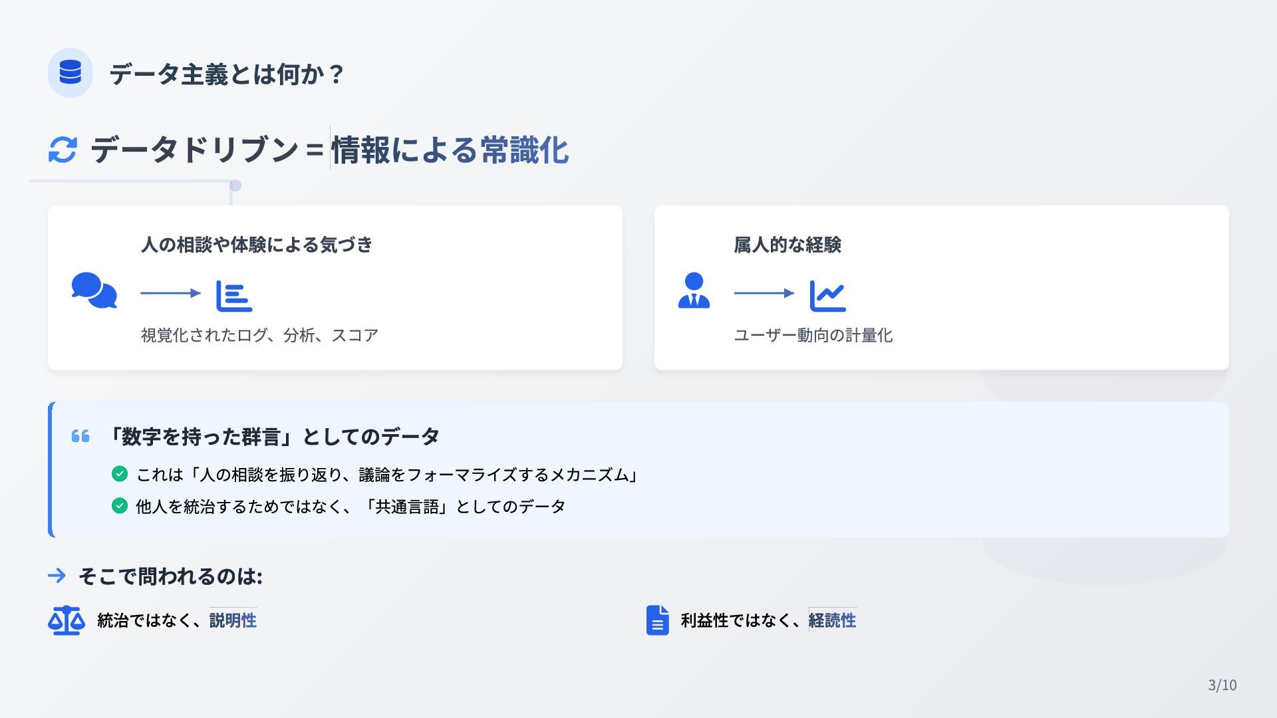Click the database icon beside the title
1277x718 pixels.
click(70, 72)
